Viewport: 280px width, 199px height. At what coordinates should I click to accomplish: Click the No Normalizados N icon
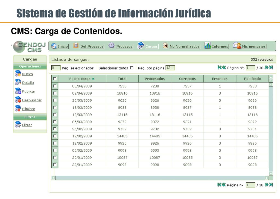[165, 45]
